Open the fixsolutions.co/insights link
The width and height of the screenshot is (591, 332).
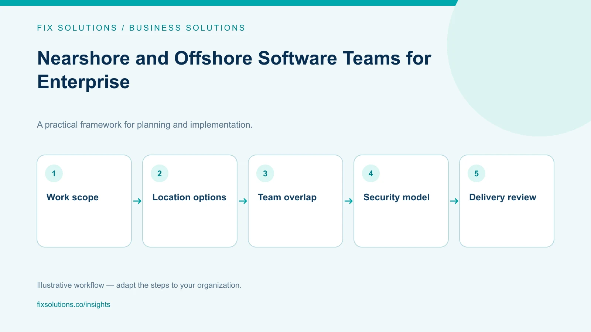74,305
